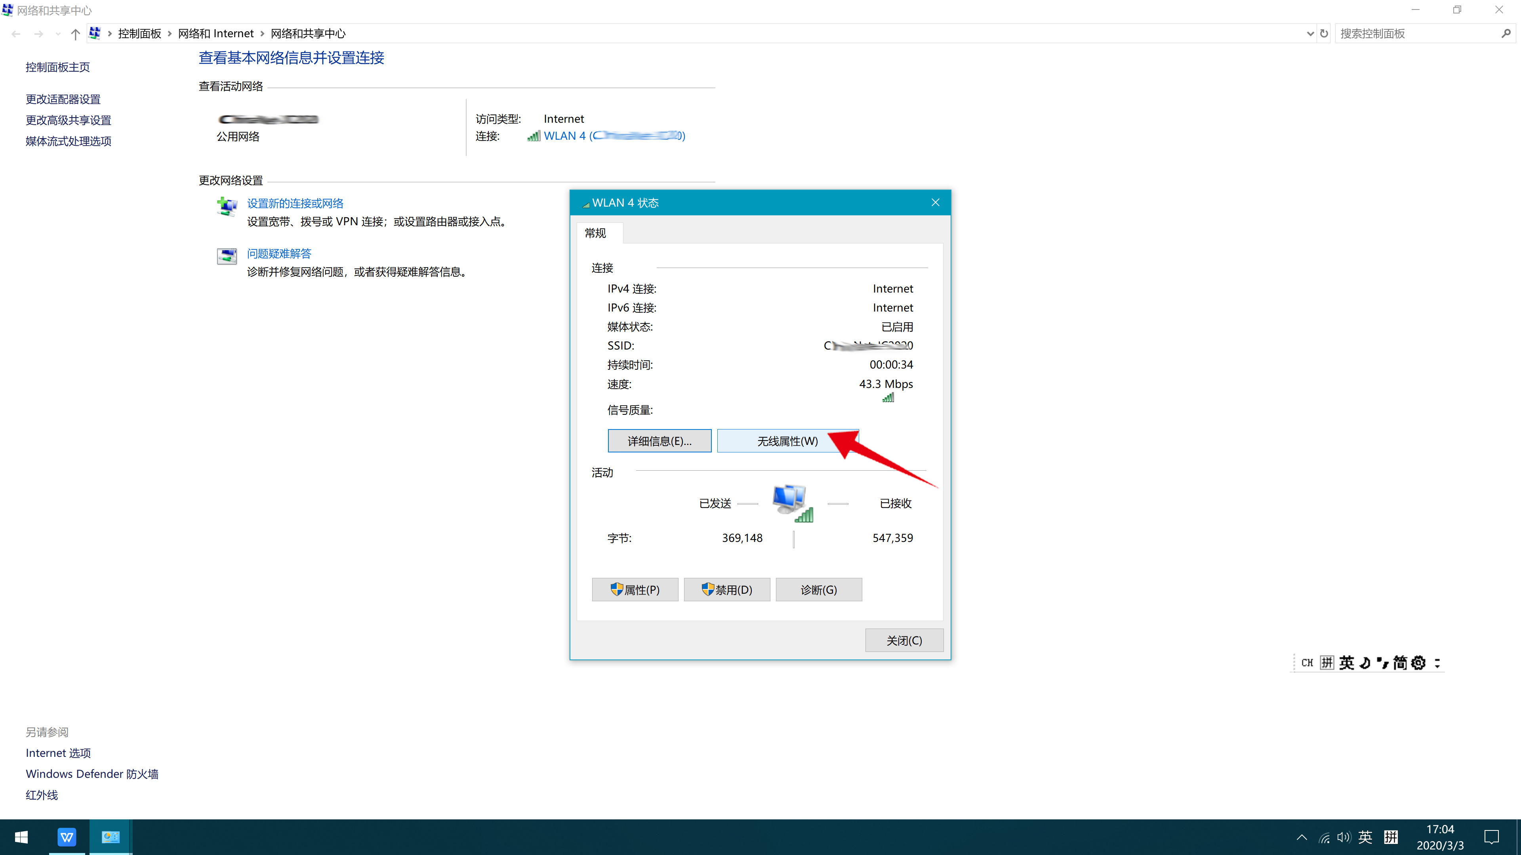
Task: Click the 拼 IME icon in tray
Action: 1391,837
